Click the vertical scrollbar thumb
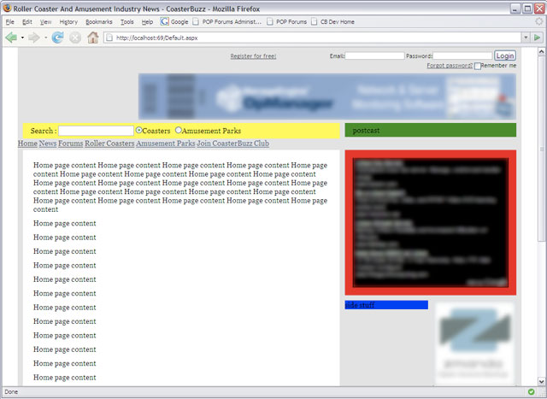547x399 pixels. 541,148
